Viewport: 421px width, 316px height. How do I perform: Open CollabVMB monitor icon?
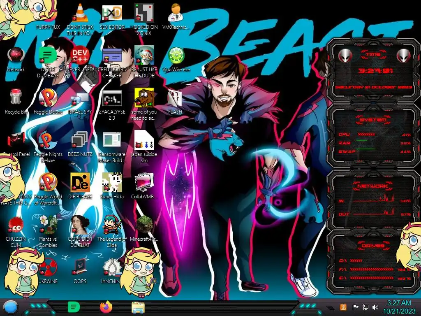(144, 182)
